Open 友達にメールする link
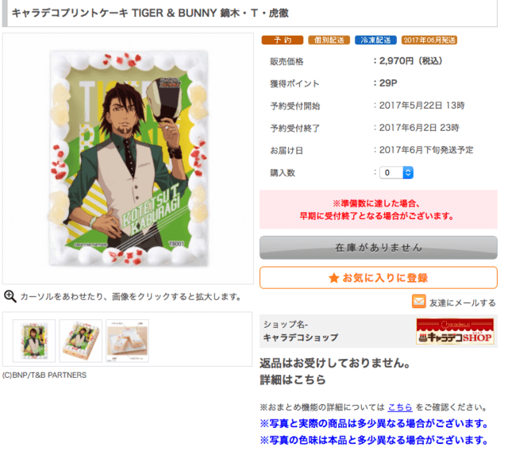This screenshot has height=455, width=508. [x=462, y=303]
